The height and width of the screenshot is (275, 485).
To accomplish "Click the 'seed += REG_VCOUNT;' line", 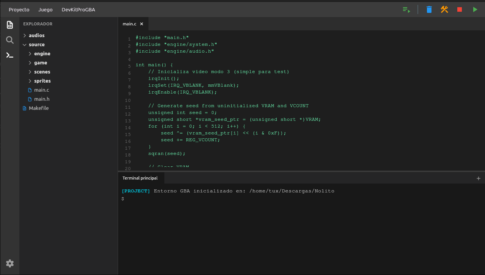I will click(x=191, y=140).
